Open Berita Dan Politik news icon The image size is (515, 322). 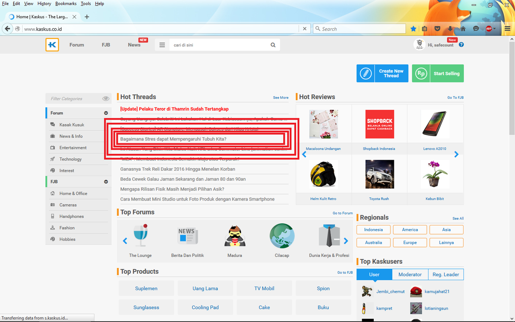[187, 236]
